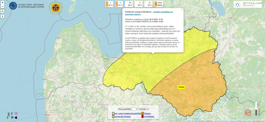Open the Google Play store icon
265x122 pixels.
pos(12,117)
